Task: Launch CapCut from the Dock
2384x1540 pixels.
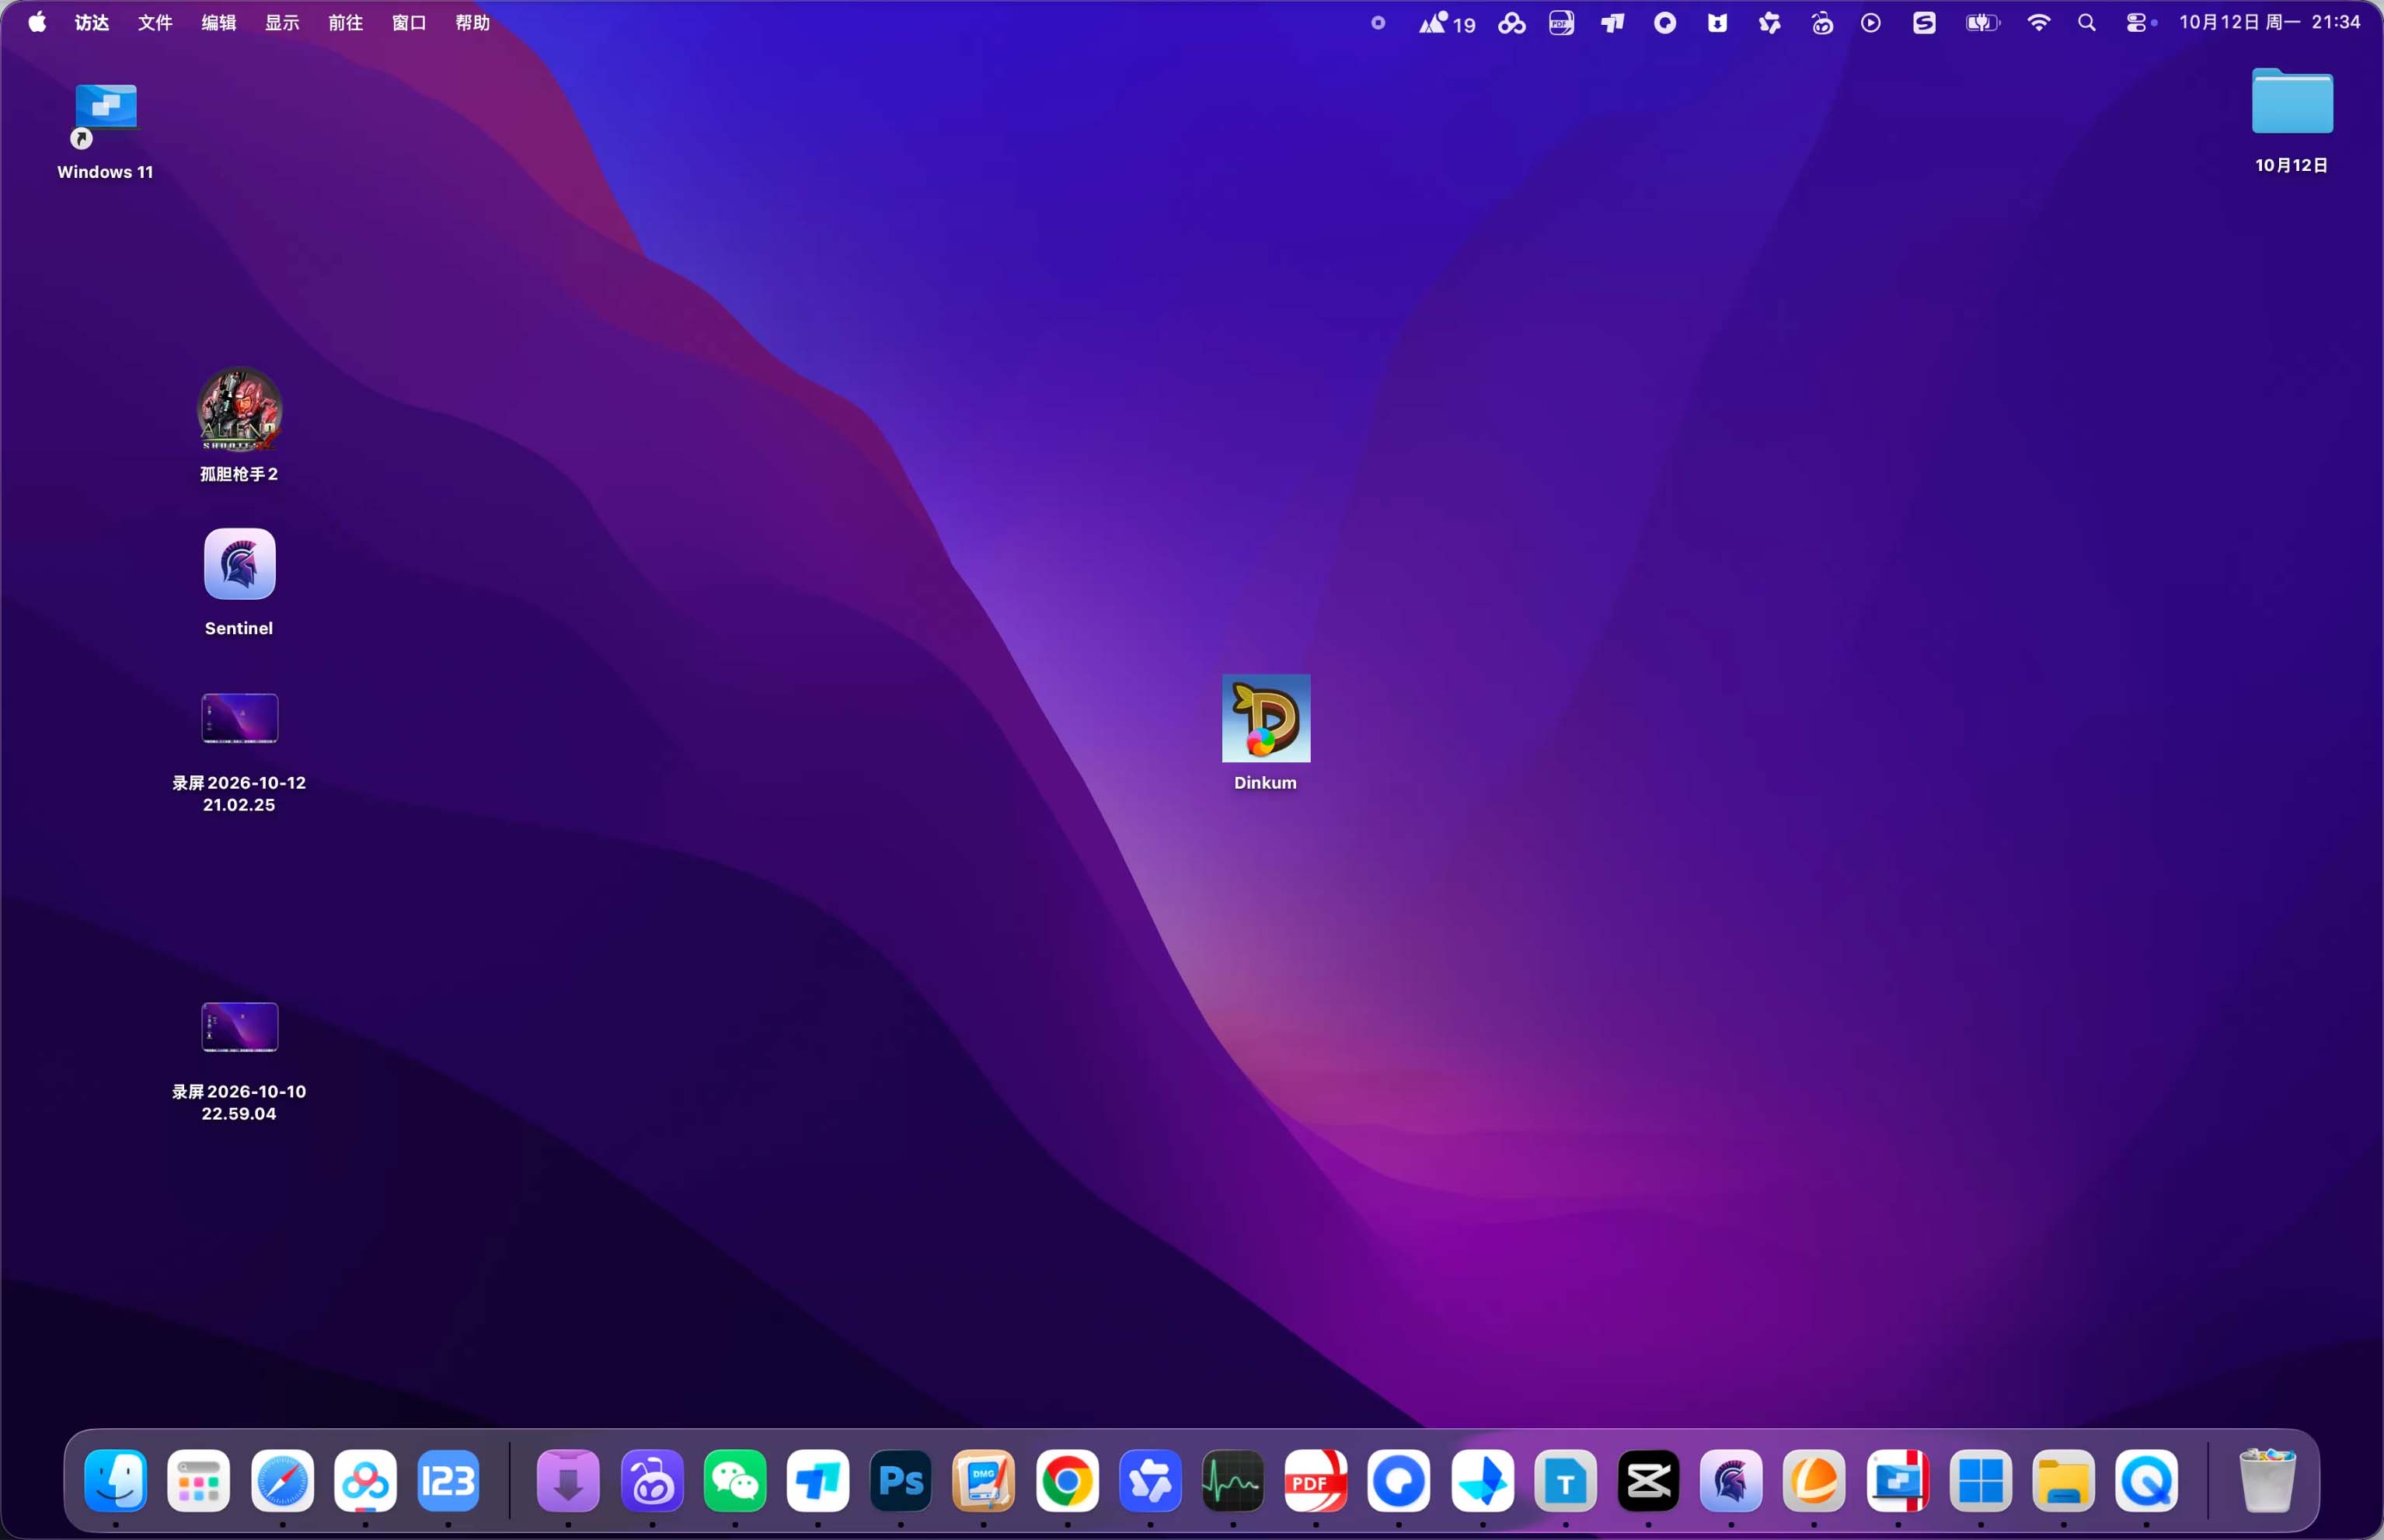Action: [1648, 1480]
